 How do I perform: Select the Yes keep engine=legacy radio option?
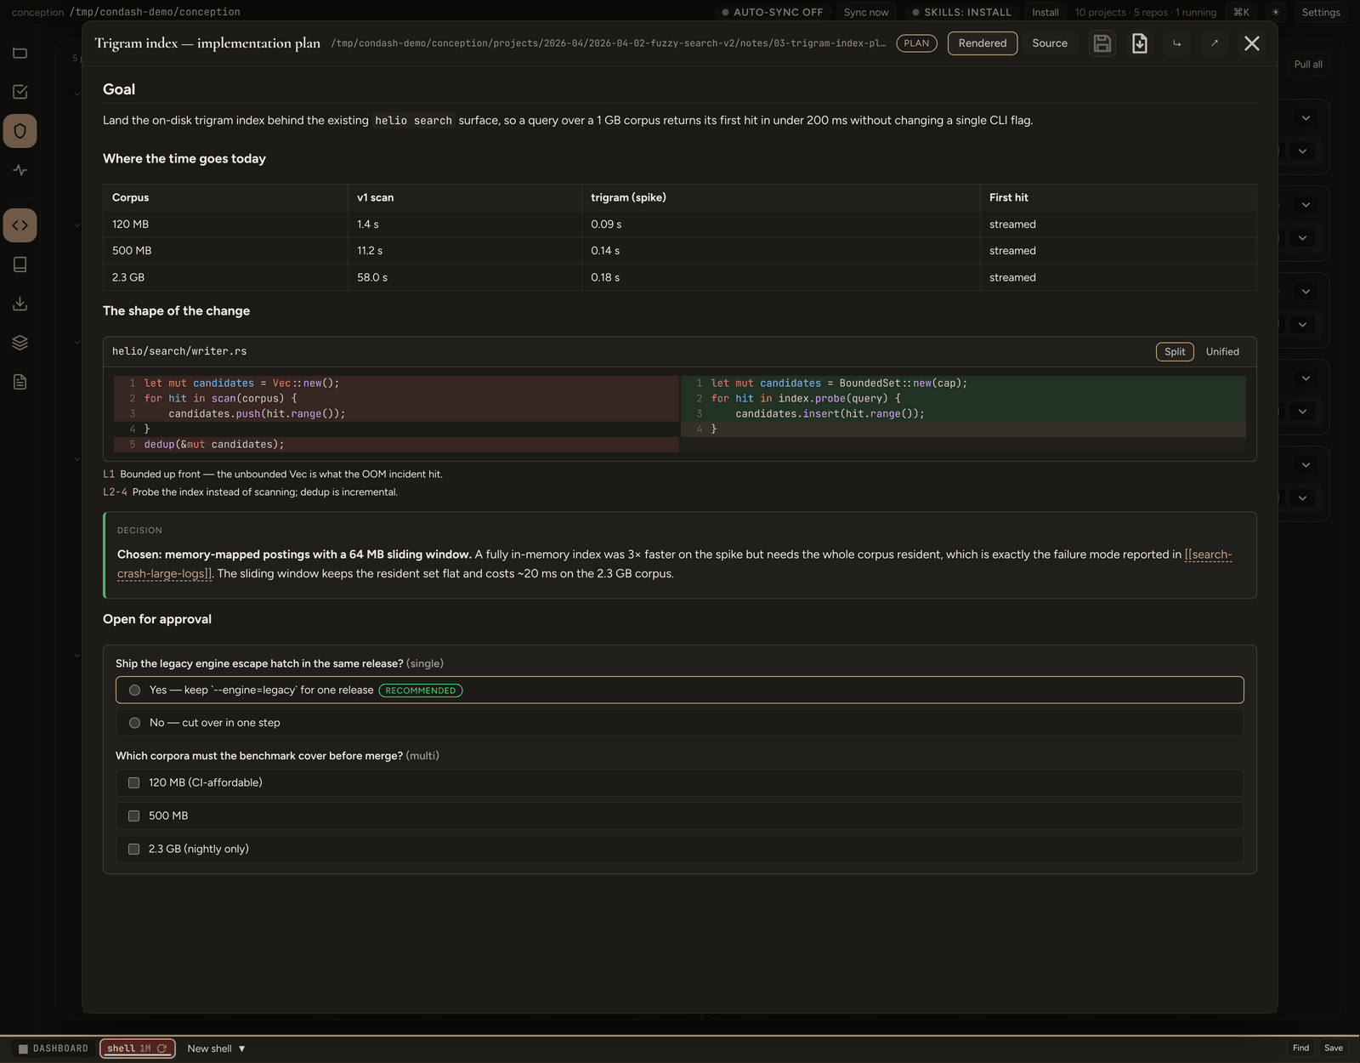point(134,691)
